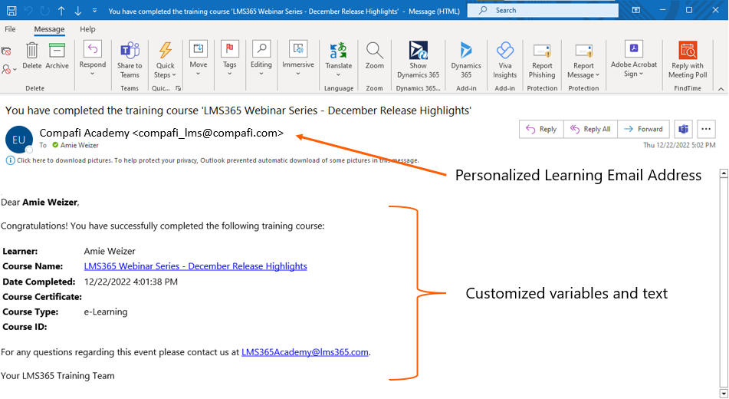Click the Translate icon
Screen dimensions: 729x399
click(338, 51)
